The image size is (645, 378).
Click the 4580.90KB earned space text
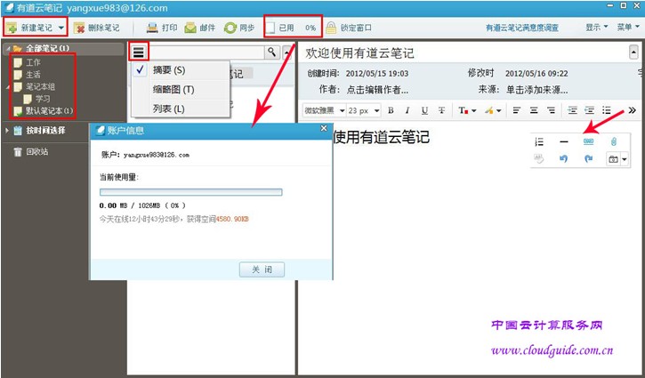[x=232, y=219]
